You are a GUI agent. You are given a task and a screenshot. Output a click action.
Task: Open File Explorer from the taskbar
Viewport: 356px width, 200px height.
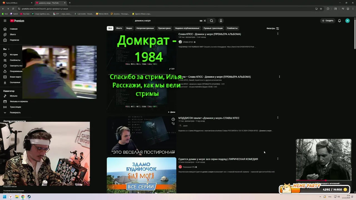pyautogui.click(x=17, y=197)
